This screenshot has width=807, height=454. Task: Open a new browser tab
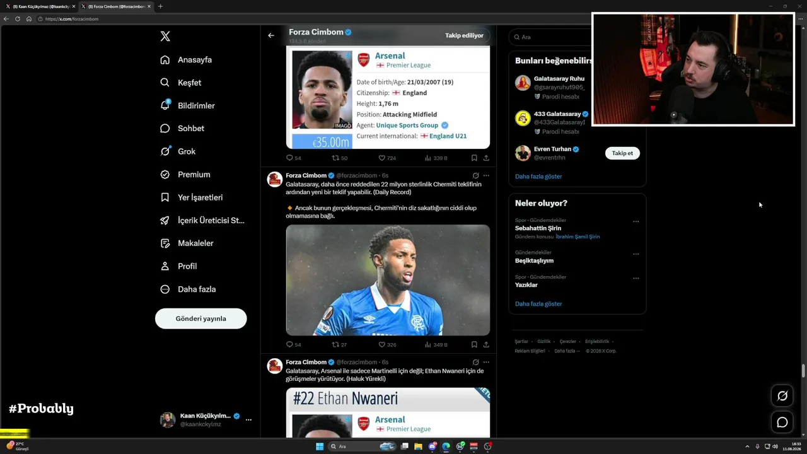pyautogui.click(x=160, y=6)
